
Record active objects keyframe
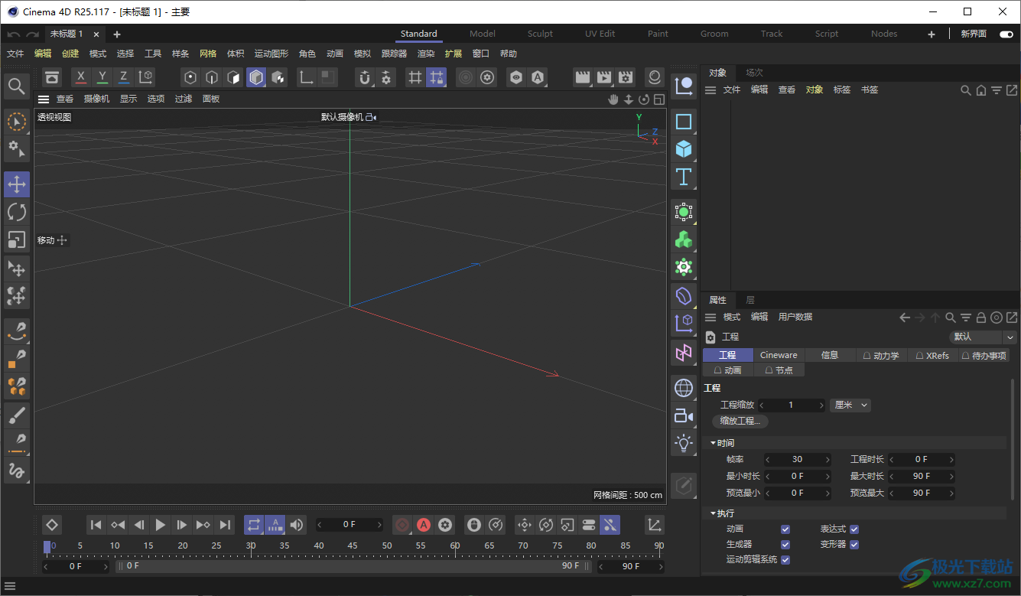coord(402,525)
